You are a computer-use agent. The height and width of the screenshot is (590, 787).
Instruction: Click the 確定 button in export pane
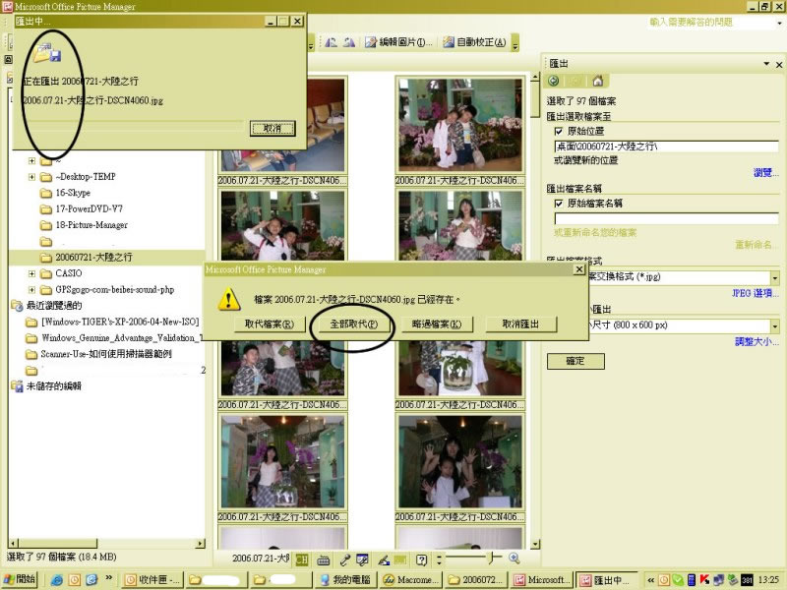click(575, 361)
